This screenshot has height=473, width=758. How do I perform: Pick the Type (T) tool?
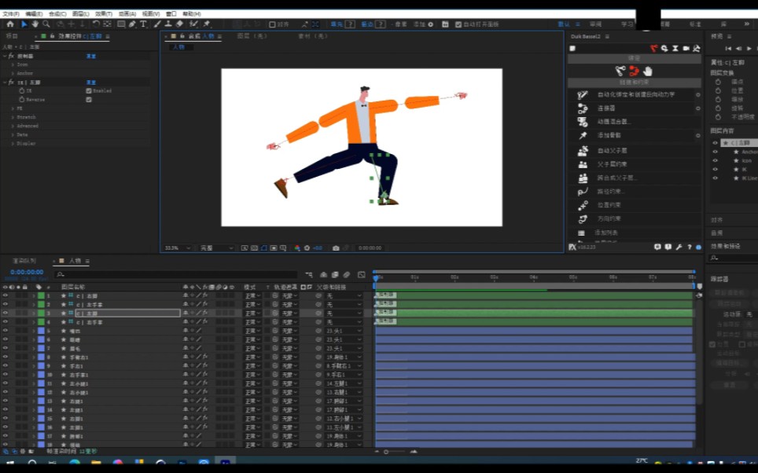pyautogui.click(x=143, y=24)
